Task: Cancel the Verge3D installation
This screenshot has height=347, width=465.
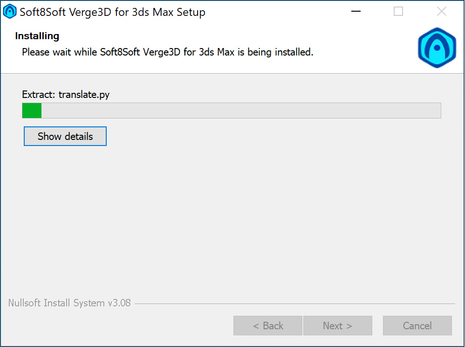Action: [x=417, y=326]
